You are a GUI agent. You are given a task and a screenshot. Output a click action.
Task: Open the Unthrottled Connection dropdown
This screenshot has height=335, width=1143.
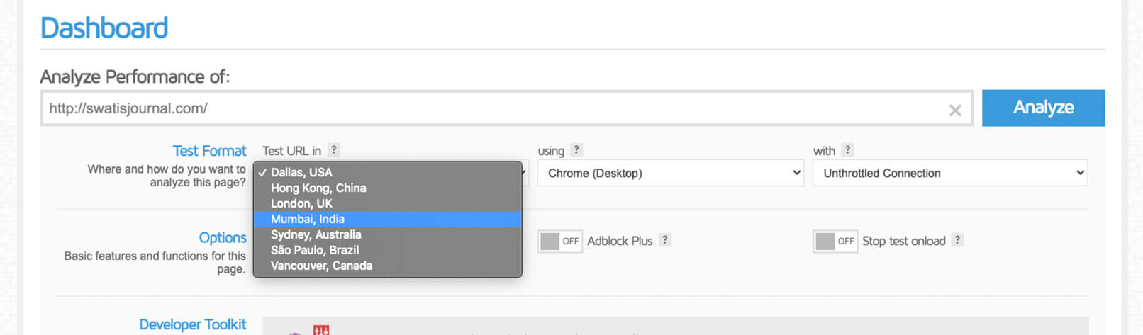(x=950, y=173)
